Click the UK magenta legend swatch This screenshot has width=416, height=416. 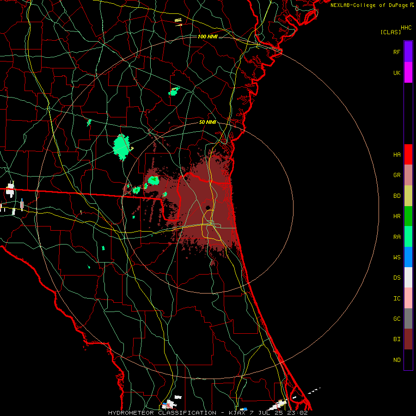coord(408,73)
